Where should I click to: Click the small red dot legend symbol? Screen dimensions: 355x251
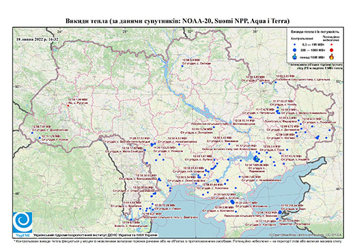tap(331, 45)
